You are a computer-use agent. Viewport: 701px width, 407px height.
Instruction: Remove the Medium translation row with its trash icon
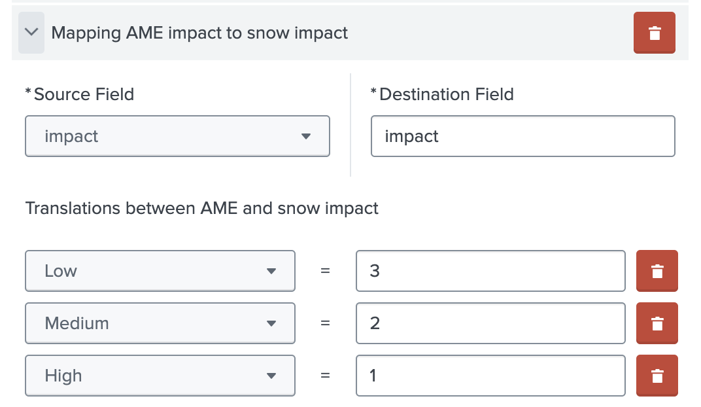657,323
